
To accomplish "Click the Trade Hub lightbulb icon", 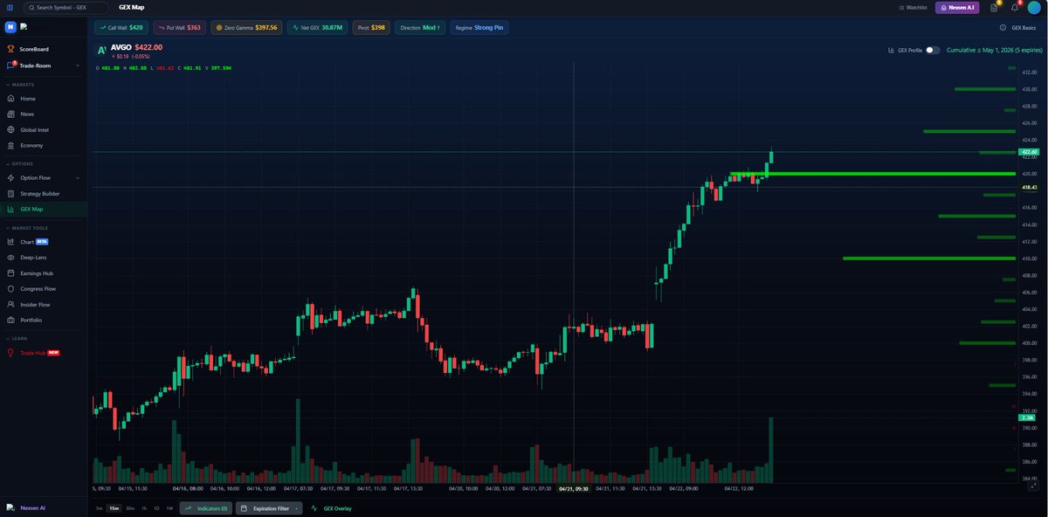I will pyautogui.click(x=10, y=353).
